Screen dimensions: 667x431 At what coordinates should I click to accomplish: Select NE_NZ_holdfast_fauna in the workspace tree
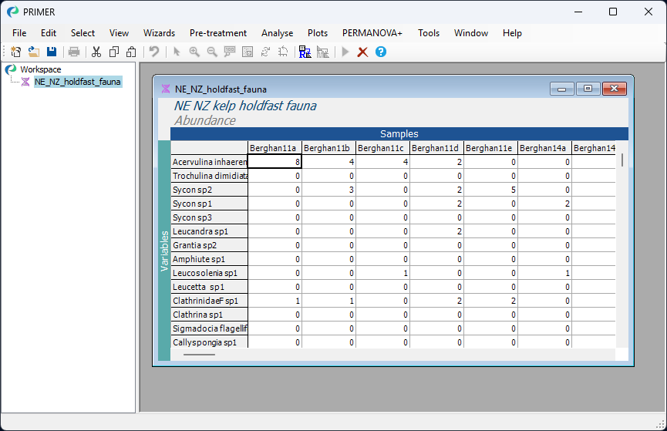[x=77, y=82]
